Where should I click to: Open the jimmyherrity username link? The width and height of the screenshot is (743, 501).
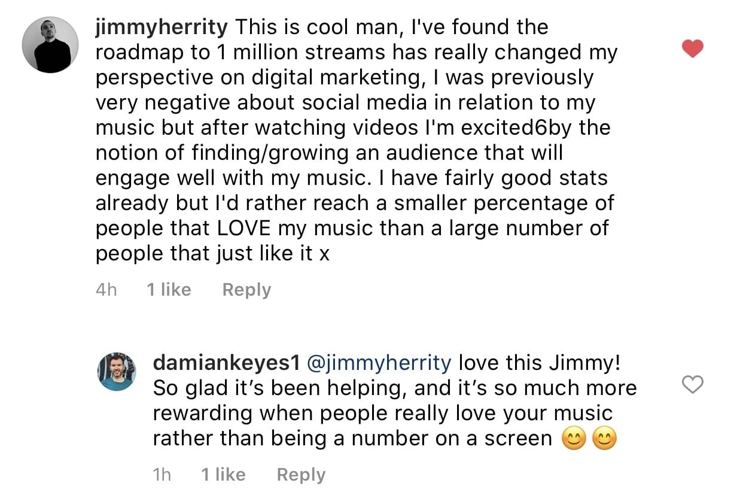[x=162, y=27]
